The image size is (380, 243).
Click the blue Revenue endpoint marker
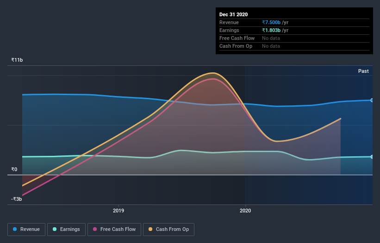coord(372,100)
